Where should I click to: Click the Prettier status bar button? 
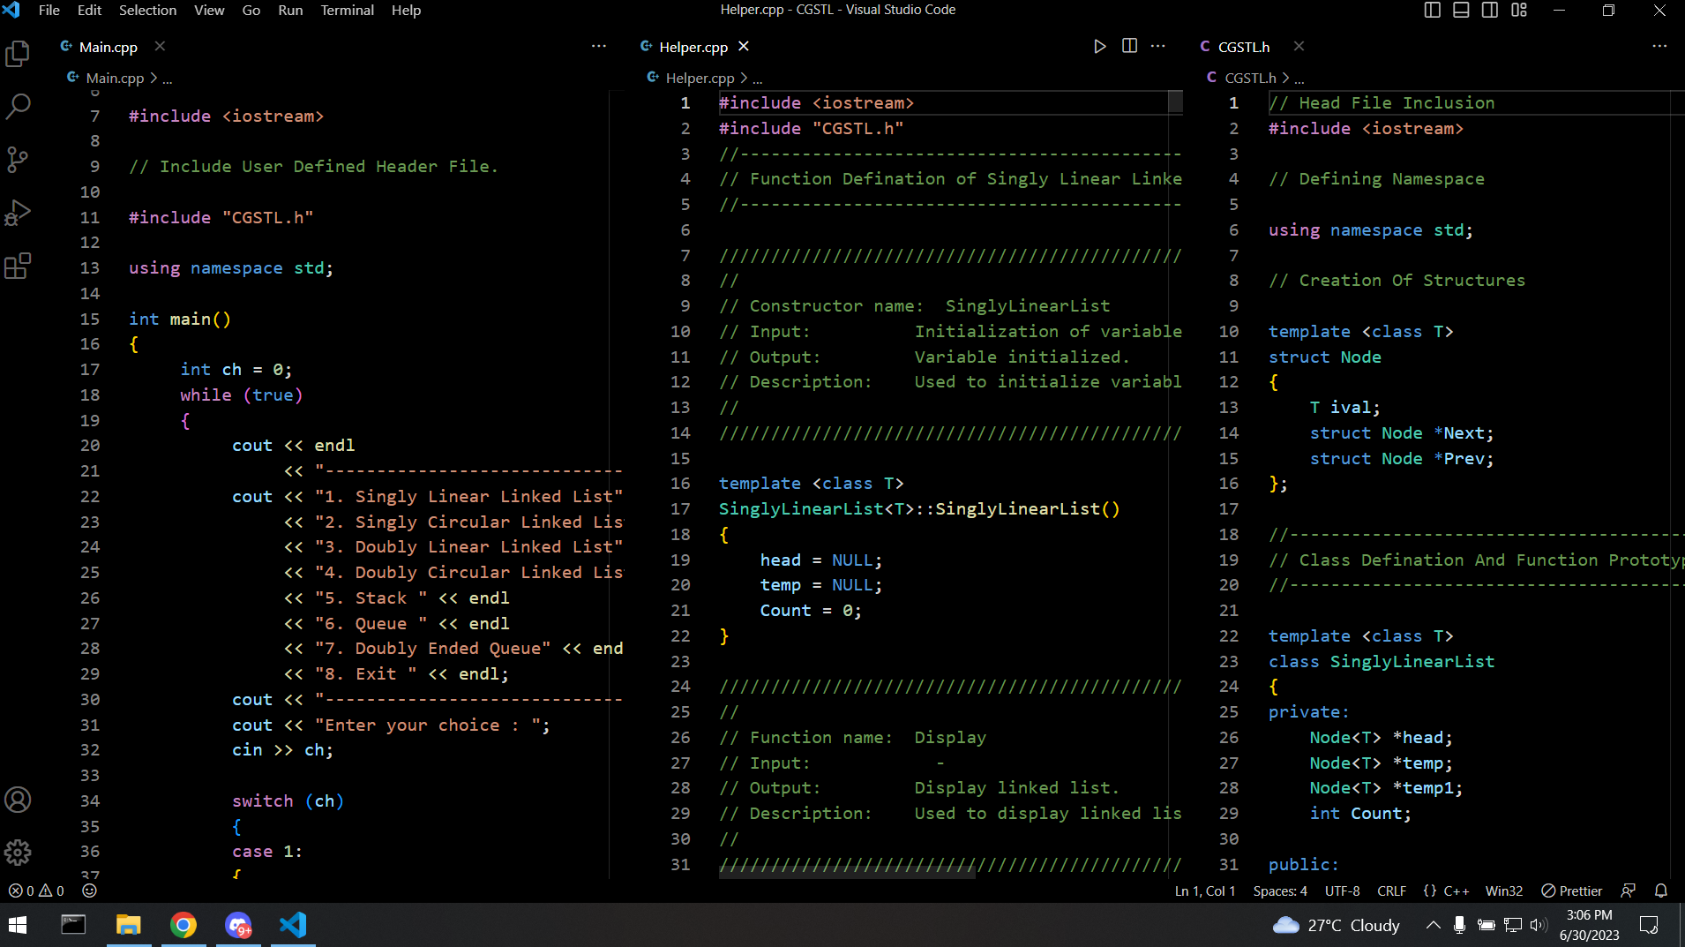click(1571, 891)
